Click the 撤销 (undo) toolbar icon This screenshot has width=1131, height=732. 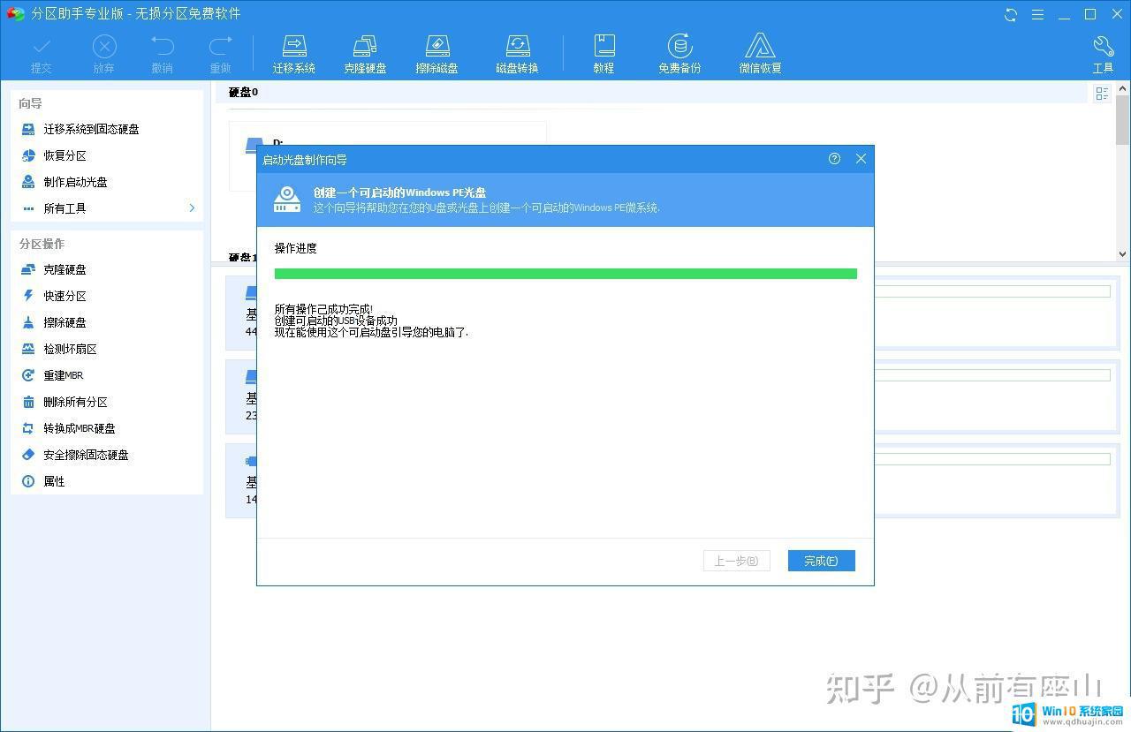tap(162, 54)
